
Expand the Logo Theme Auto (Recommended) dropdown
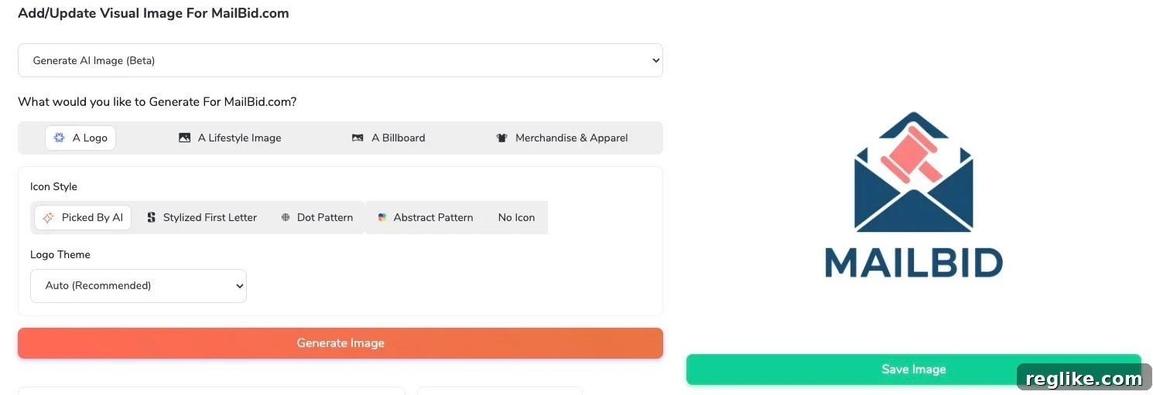(x=139, y=286)
